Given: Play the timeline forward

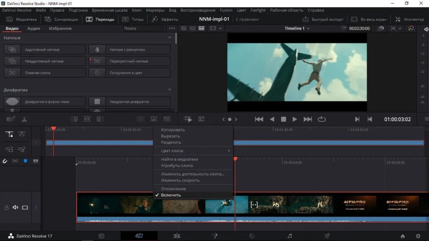Looking at the screenshot, I should (295, 119).
